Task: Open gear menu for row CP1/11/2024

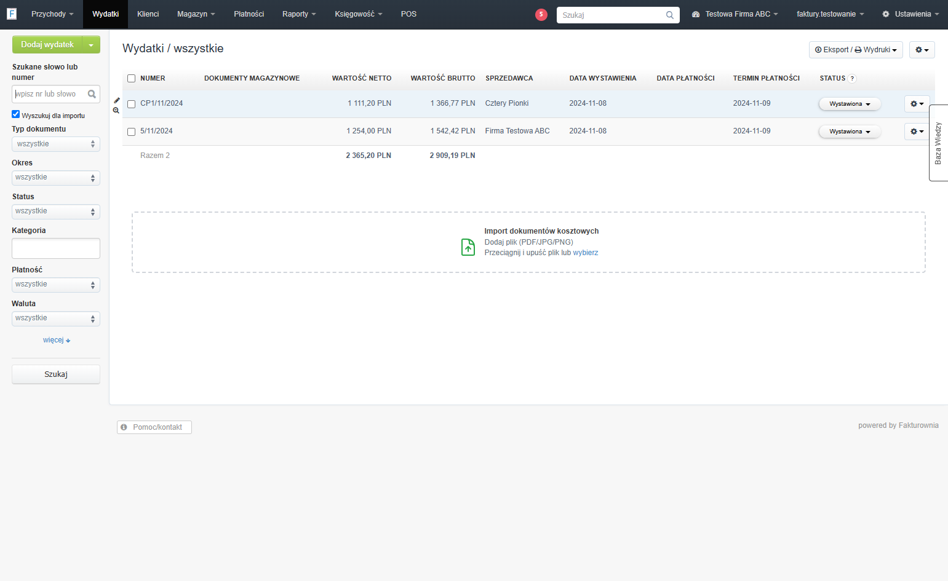Action: (917, 104)
